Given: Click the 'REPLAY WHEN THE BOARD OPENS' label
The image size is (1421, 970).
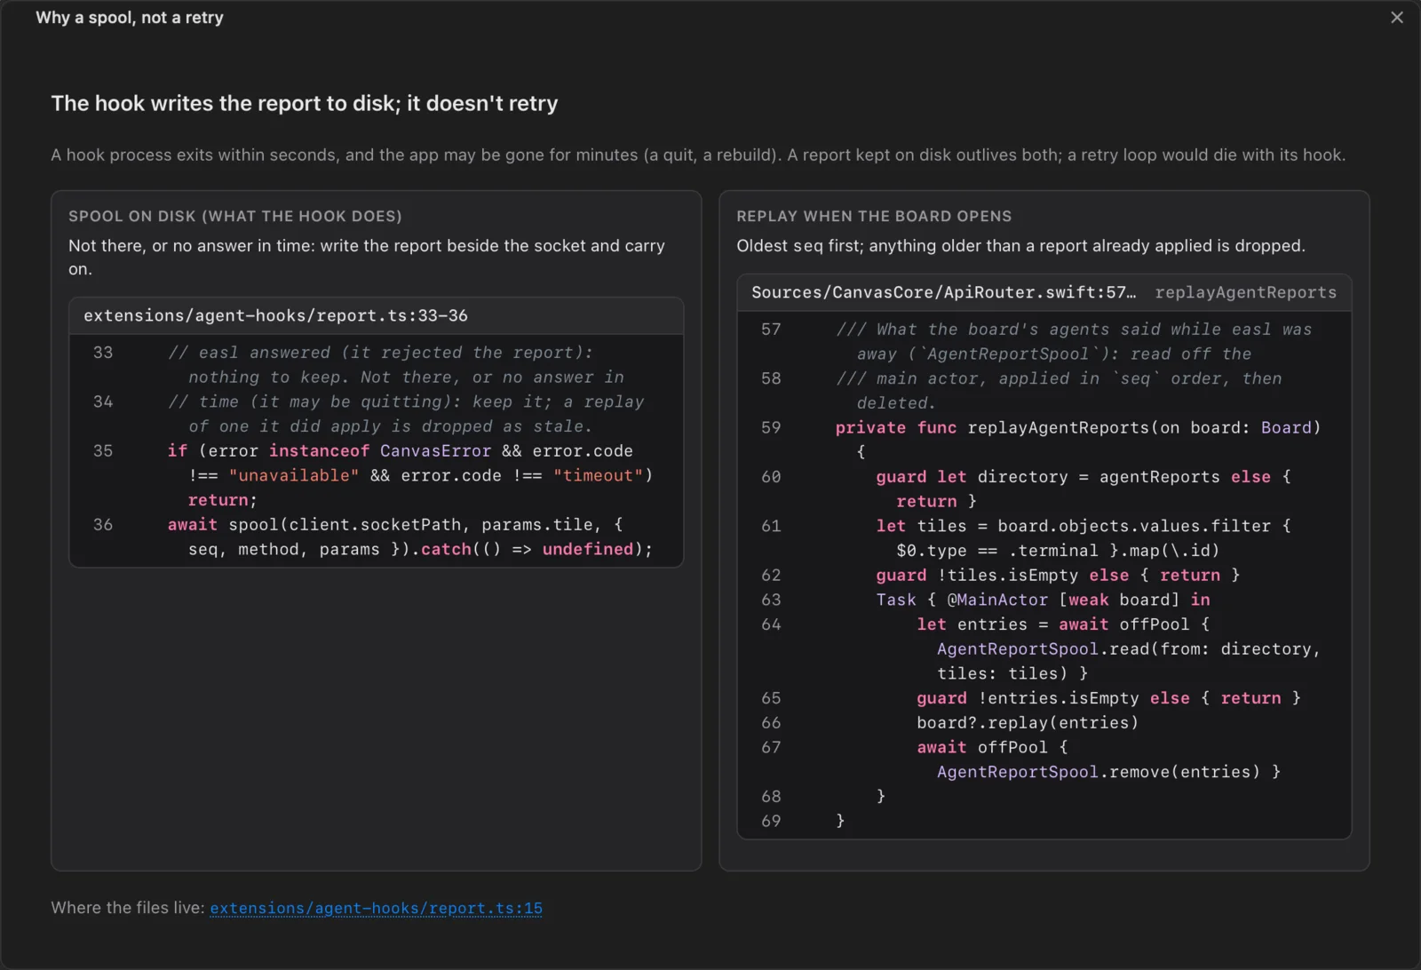Looking at the screenshot, I should [x=874, y=216].
